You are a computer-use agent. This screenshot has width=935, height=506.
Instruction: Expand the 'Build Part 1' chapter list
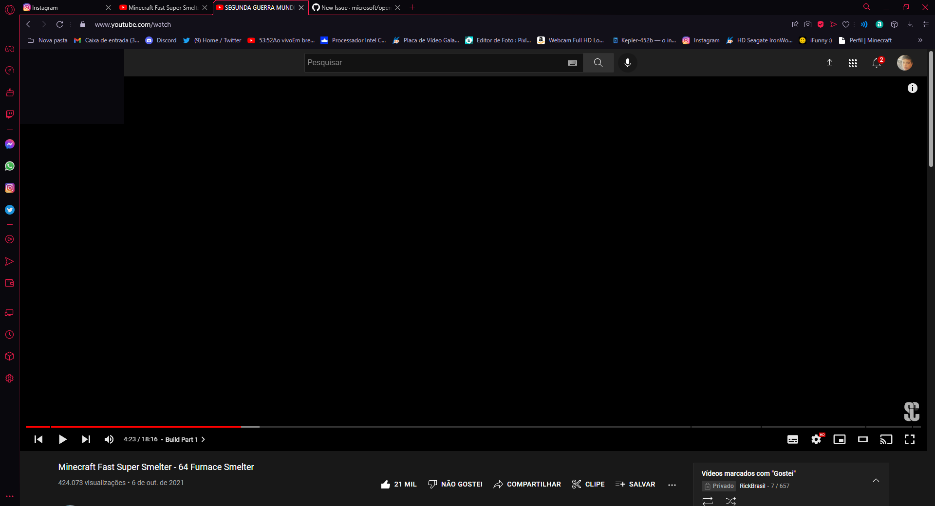click(x=203, y=439)
